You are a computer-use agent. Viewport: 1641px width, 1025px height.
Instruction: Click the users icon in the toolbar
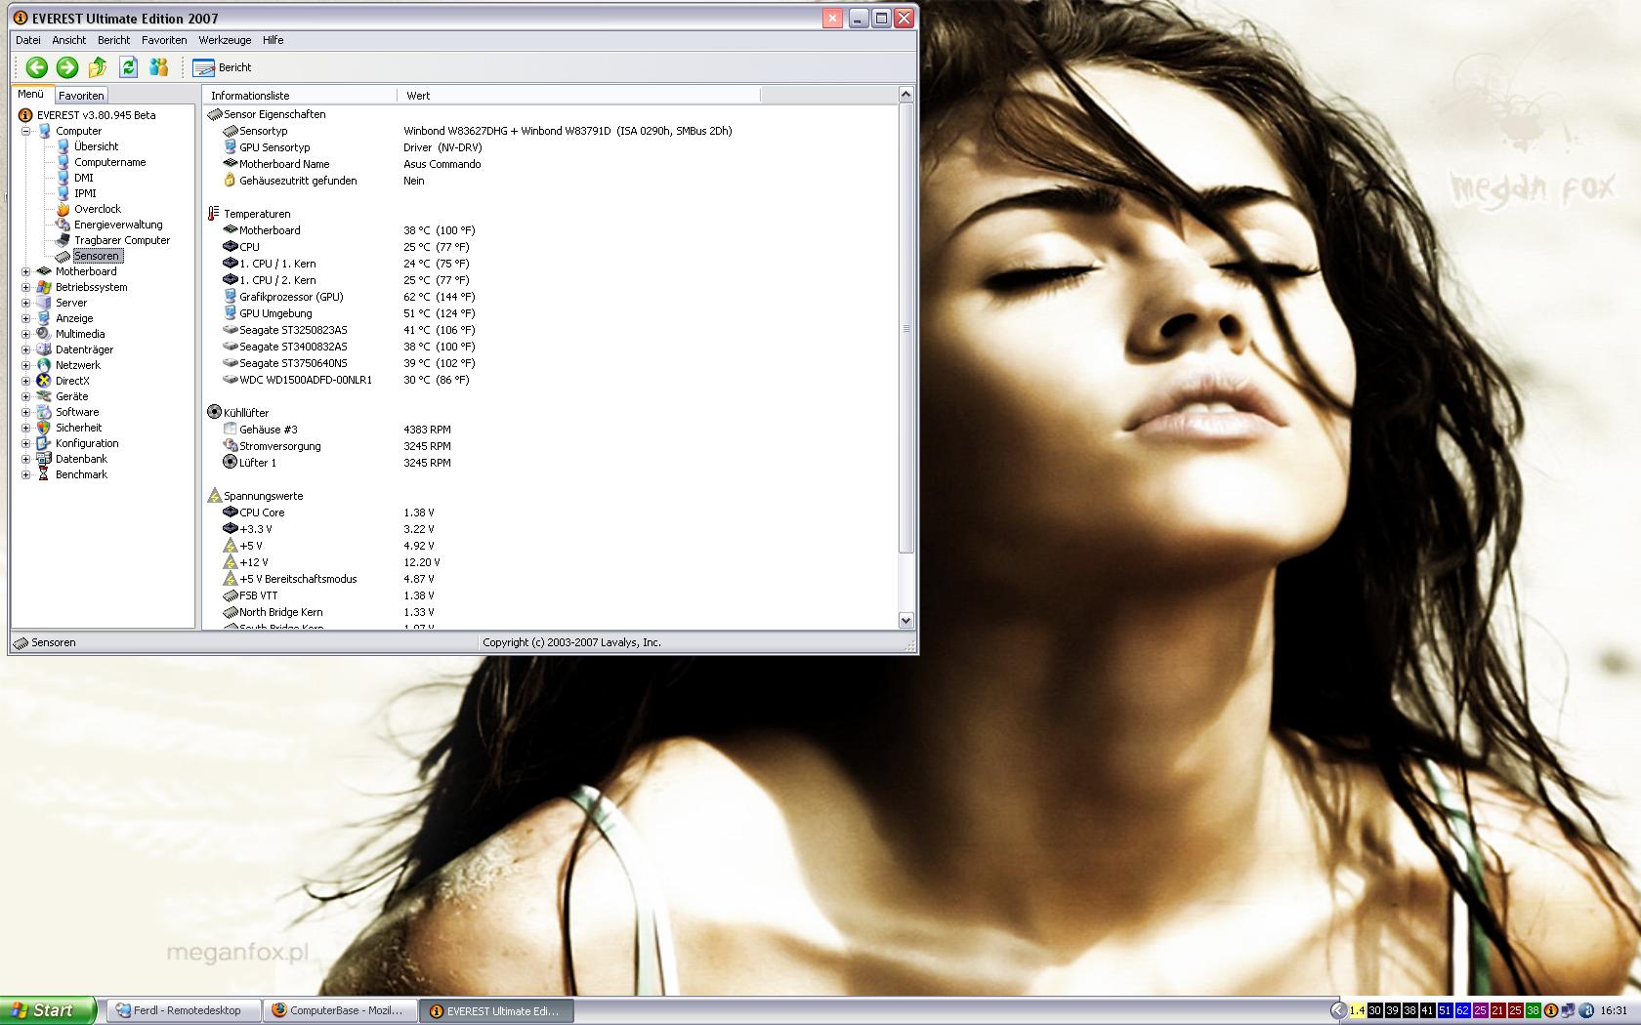coord(158,67)
